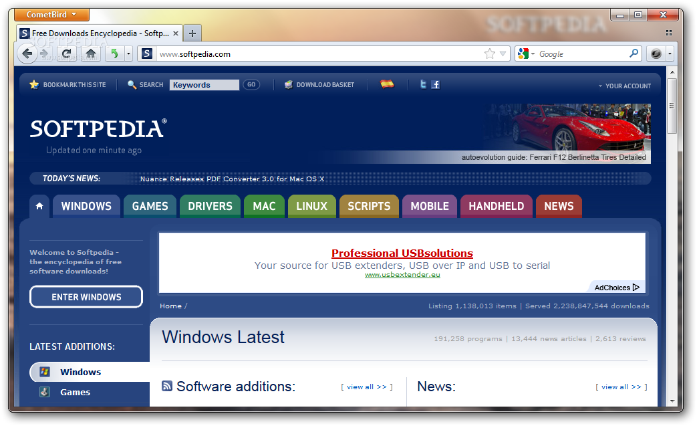
Task: Click the Bookmark This Site star icon
Action: coord(34,84)
